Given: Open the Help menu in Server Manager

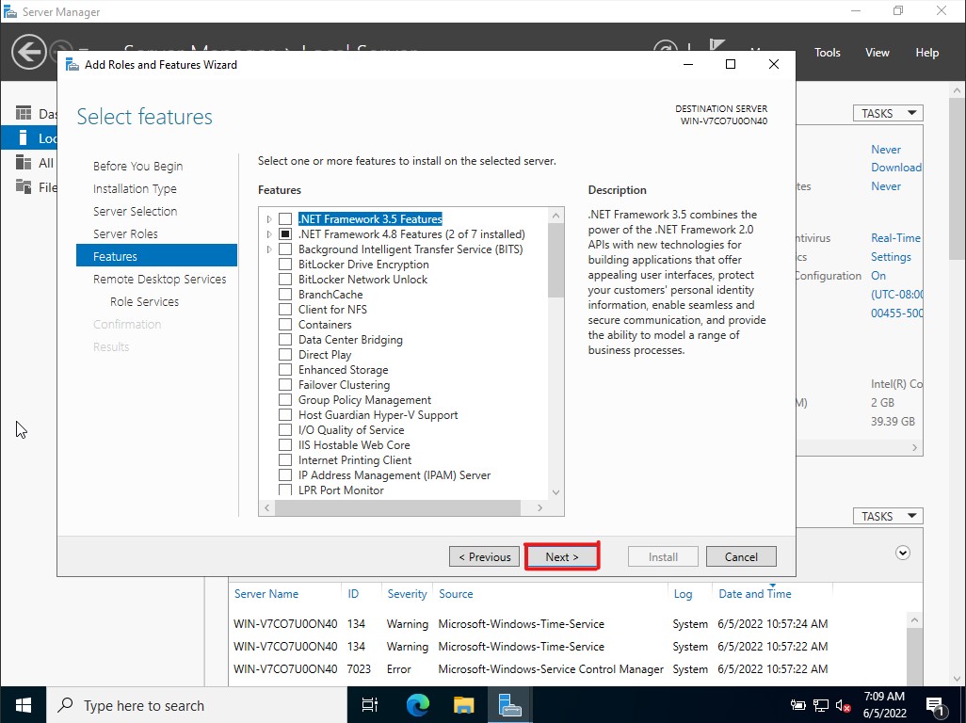Looking at the screenshot, I should pyautogui.click(x=926, y=53).
